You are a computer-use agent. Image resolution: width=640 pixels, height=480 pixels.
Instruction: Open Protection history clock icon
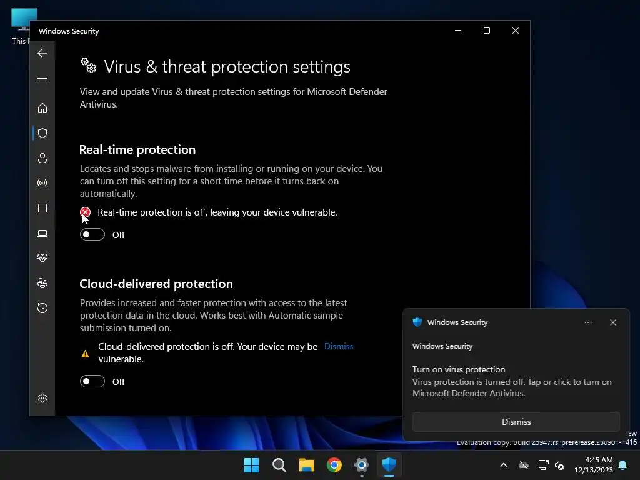(42, 307)
